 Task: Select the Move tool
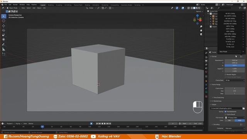[3, 26]
